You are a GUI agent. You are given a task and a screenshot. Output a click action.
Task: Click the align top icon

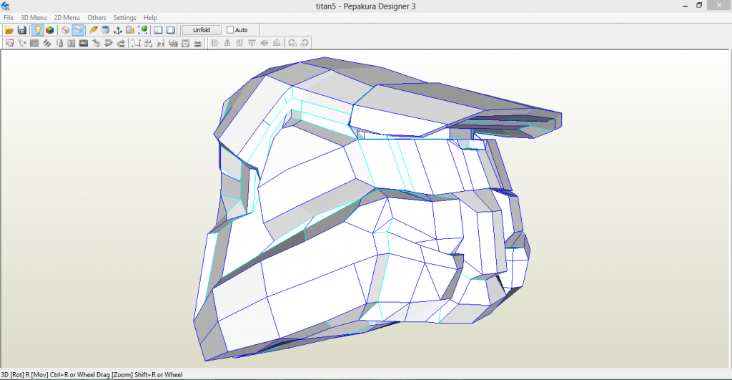(x=252, y=43)
